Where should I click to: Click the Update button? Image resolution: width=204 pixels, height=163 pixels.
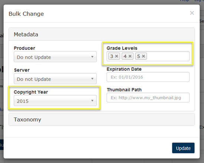pyautogui.click(x=183, y=148)
